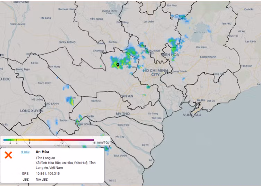Screen dimensions: 261x187
Task: Click the Long Khanh town label
Action: (x=208, y=57)
